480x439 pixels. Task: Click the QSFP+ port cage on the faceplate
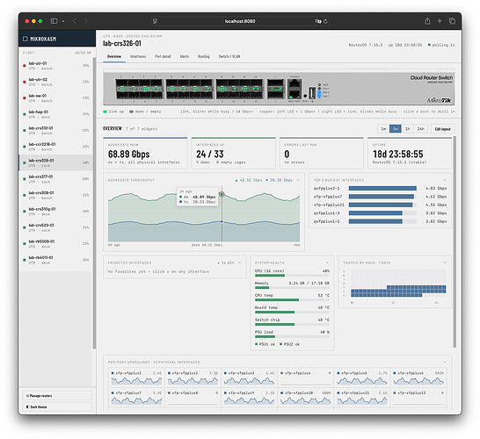point(275,89)
